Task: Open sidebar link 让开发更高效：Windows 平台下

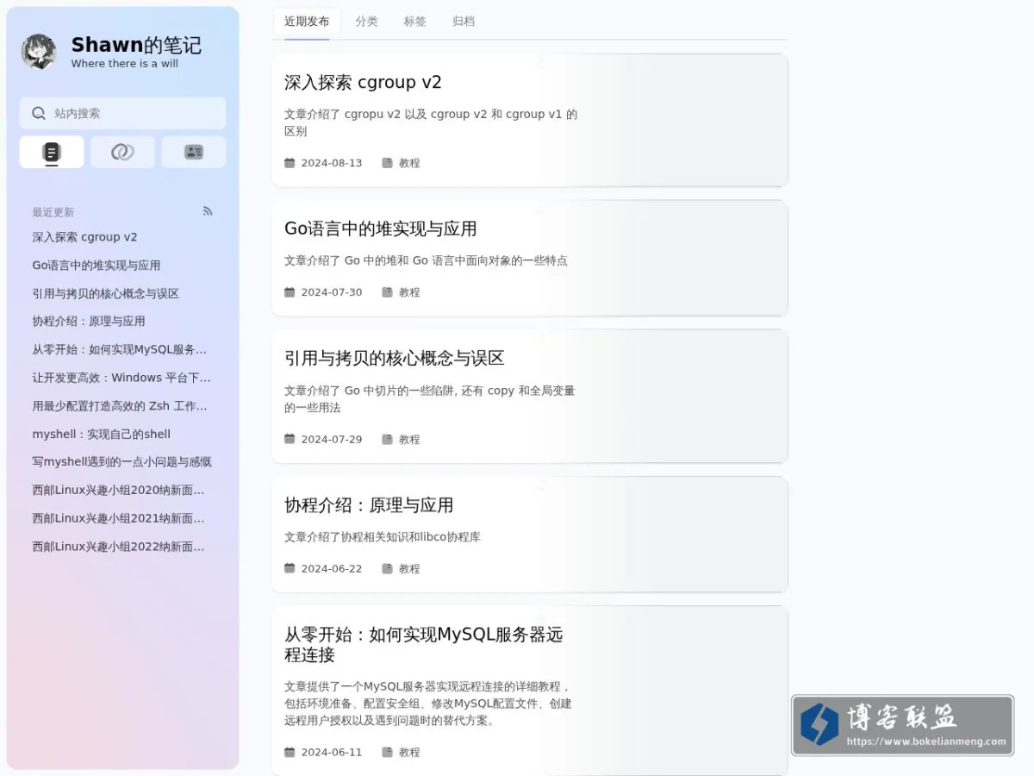Action: tap(121, 378)
